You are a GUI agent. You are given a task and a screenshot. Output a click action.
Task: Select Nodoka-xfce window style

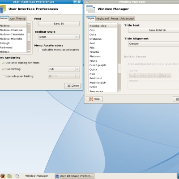coord(103,26)
